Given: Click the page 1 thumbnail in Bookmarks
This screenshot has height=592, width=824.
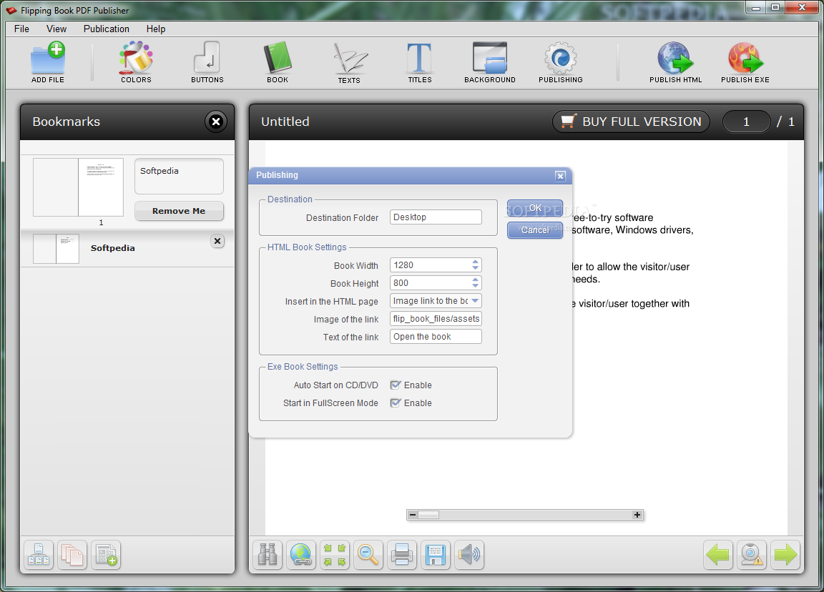Looking at the screenshot, I should (x=78, y=187).
